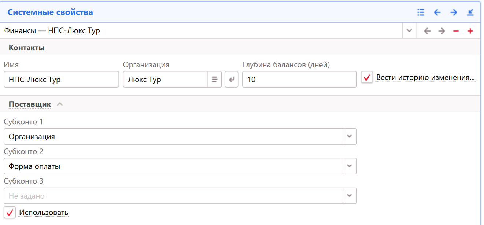Toggle Вести историю изменения checkbox
This screenshot has height=225, width=484.
(367, 78)
